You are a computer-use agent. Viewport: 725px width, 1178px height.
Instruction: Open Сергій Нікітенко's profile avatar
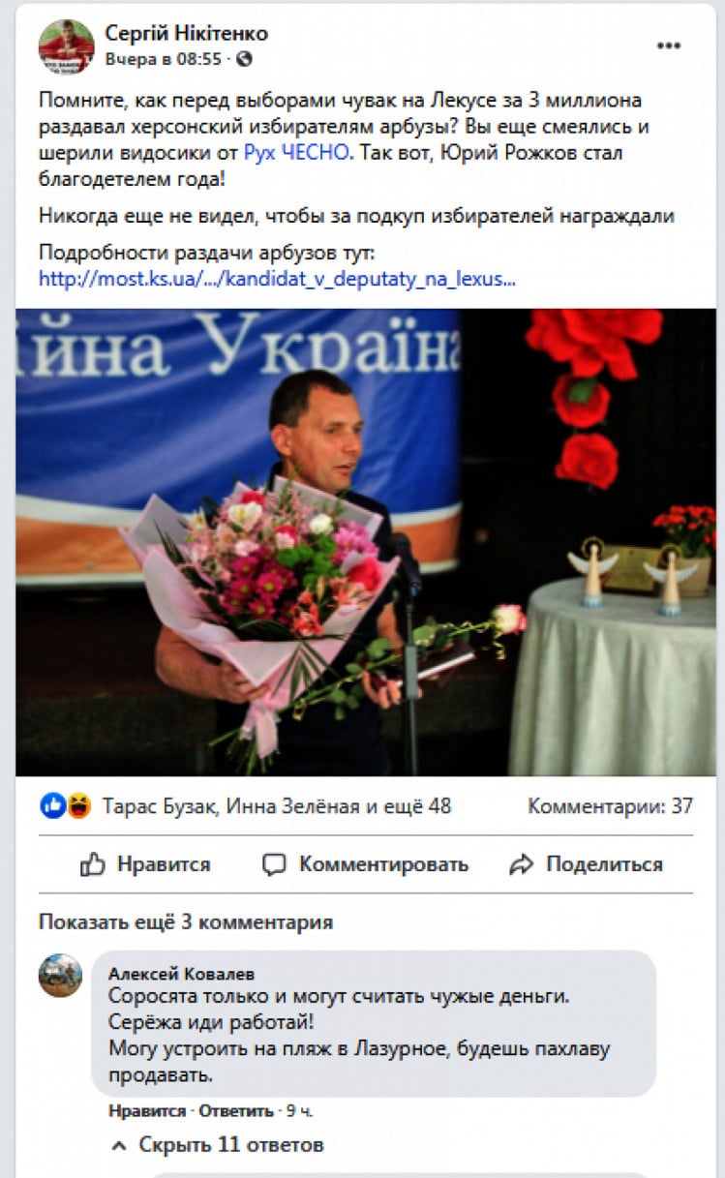pyautogui.click(x=66, y=46)
